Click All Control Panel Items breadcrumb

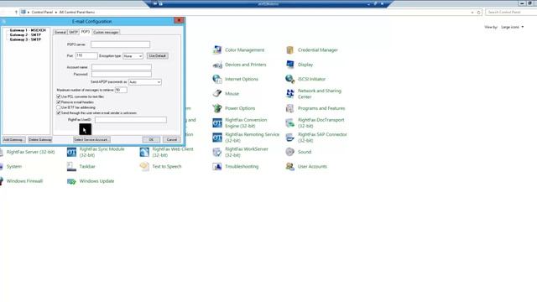[x=77, y=13]
